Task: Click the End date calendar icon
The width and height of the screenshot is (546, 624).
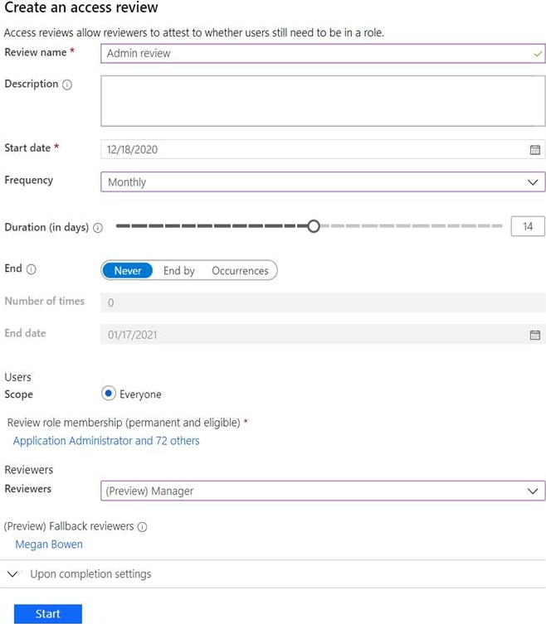Action: coord(534,335)
